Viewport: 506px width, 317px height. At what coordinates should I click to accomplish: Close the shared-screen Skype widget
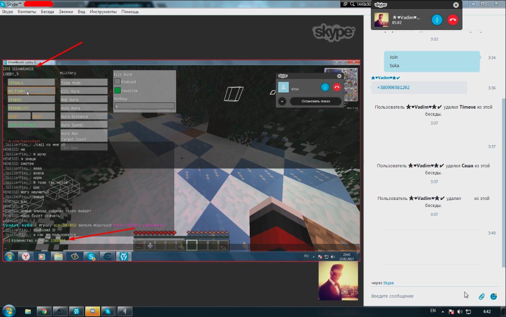(x=339, y=76)
